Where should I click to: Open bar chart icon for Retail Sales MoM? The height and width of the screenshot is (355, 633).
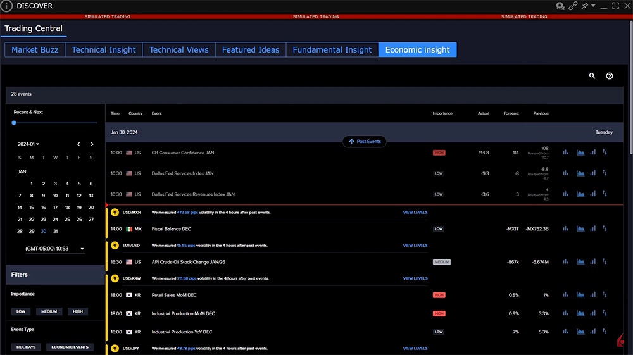coord(565,295)
